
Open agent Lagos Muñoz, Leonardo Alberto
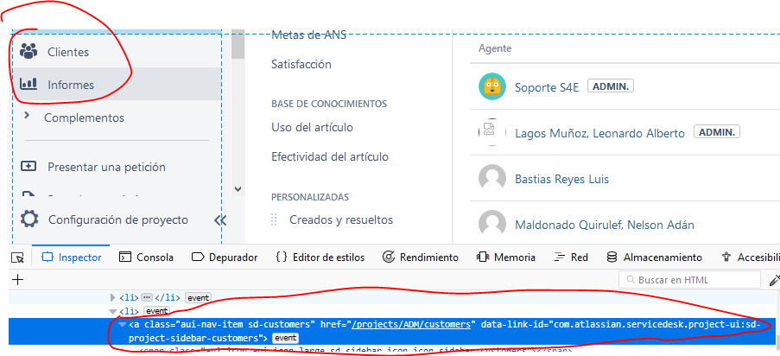click(x=599, y=133)
